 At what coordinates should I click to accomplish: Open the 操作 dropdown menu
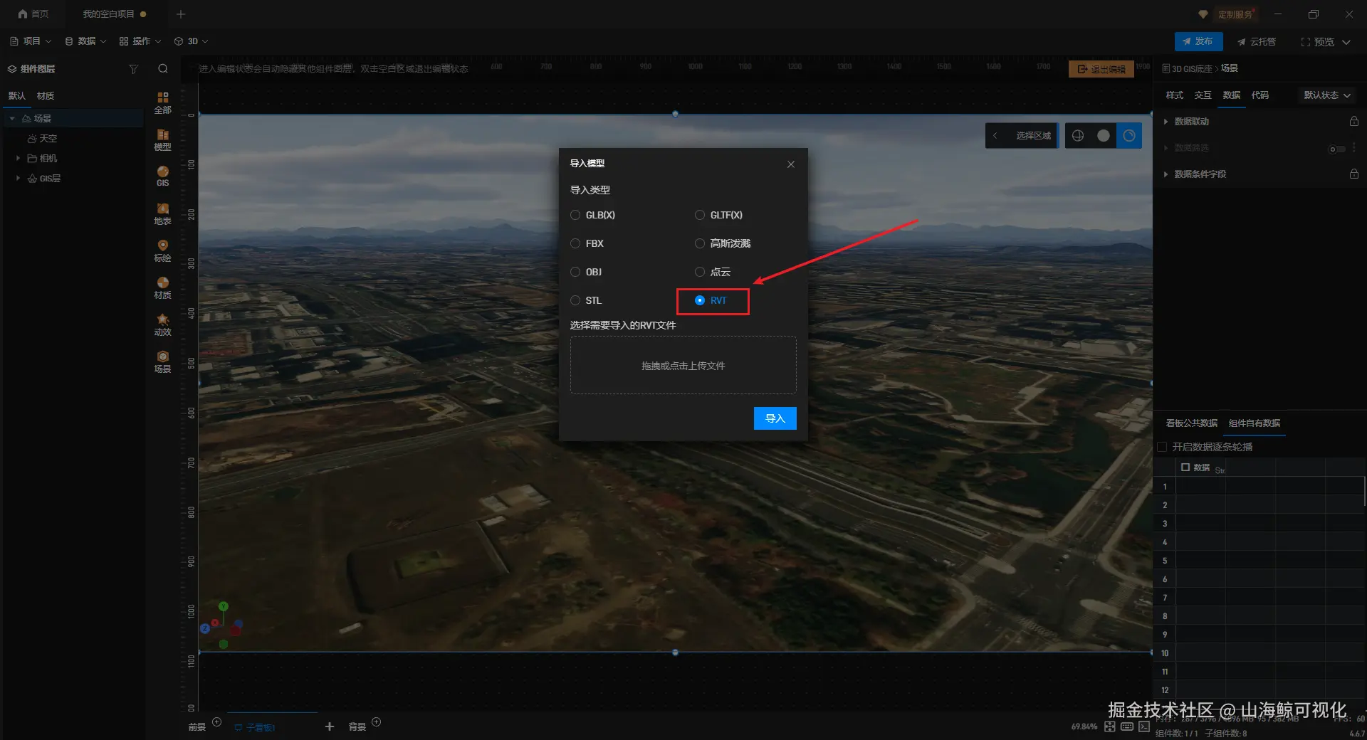click(x=140, y=41)
